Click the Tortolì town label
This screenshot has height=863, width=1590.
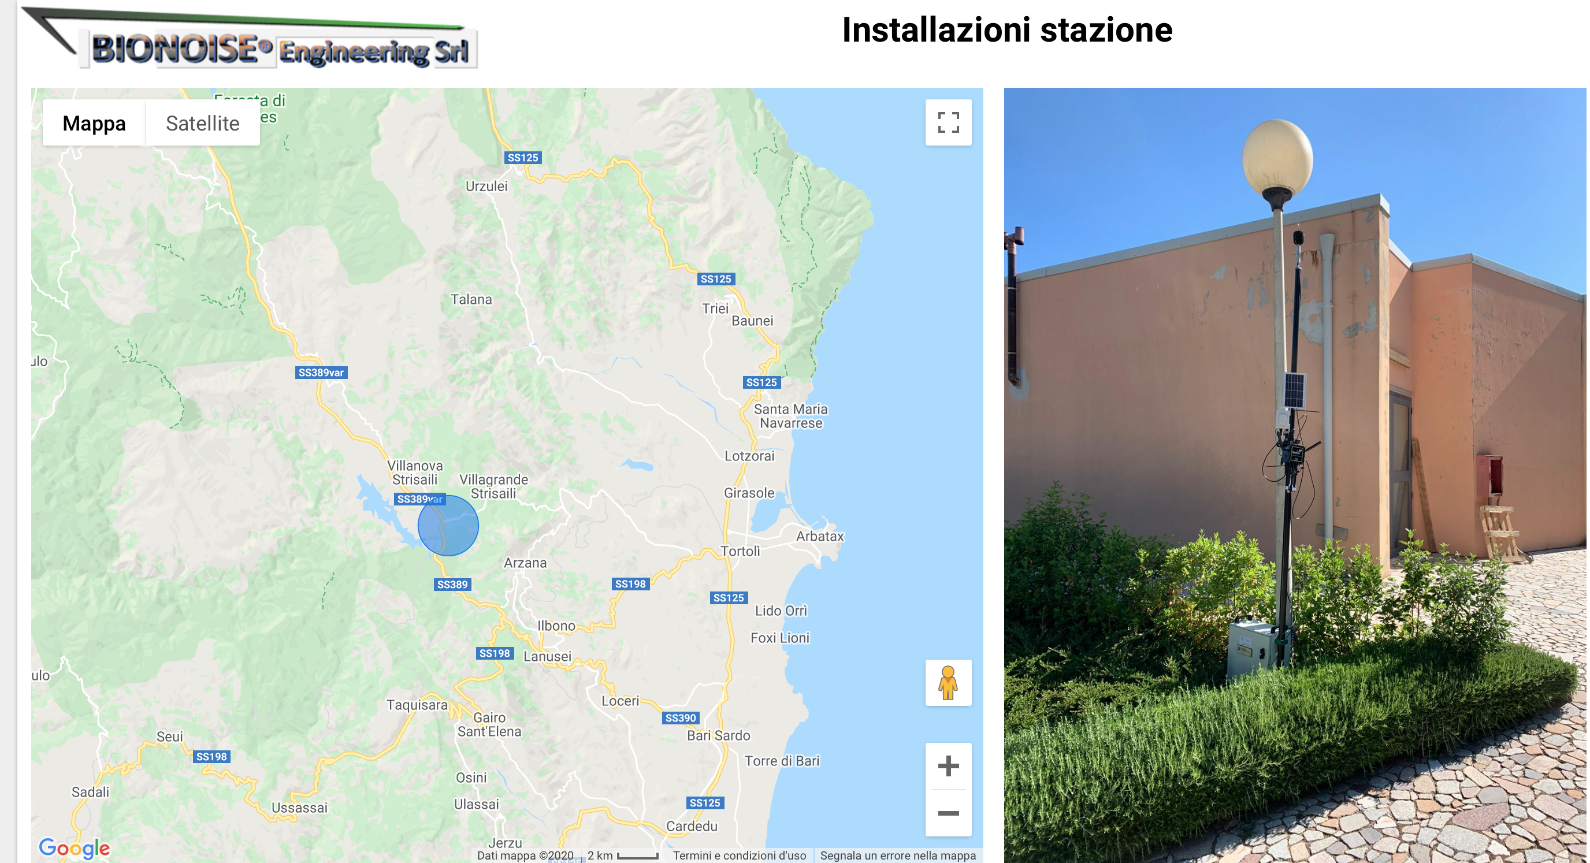pyautogui.click(x=740, y=551)
